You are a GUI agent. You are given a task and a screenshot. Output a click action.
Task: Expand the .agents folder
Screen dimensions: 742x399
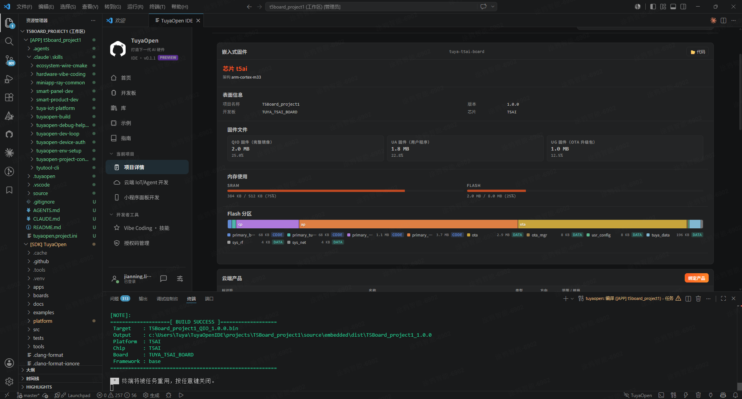point(60,48)
